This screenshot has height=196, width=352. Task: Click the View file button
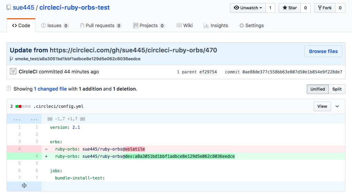[322, 106]
